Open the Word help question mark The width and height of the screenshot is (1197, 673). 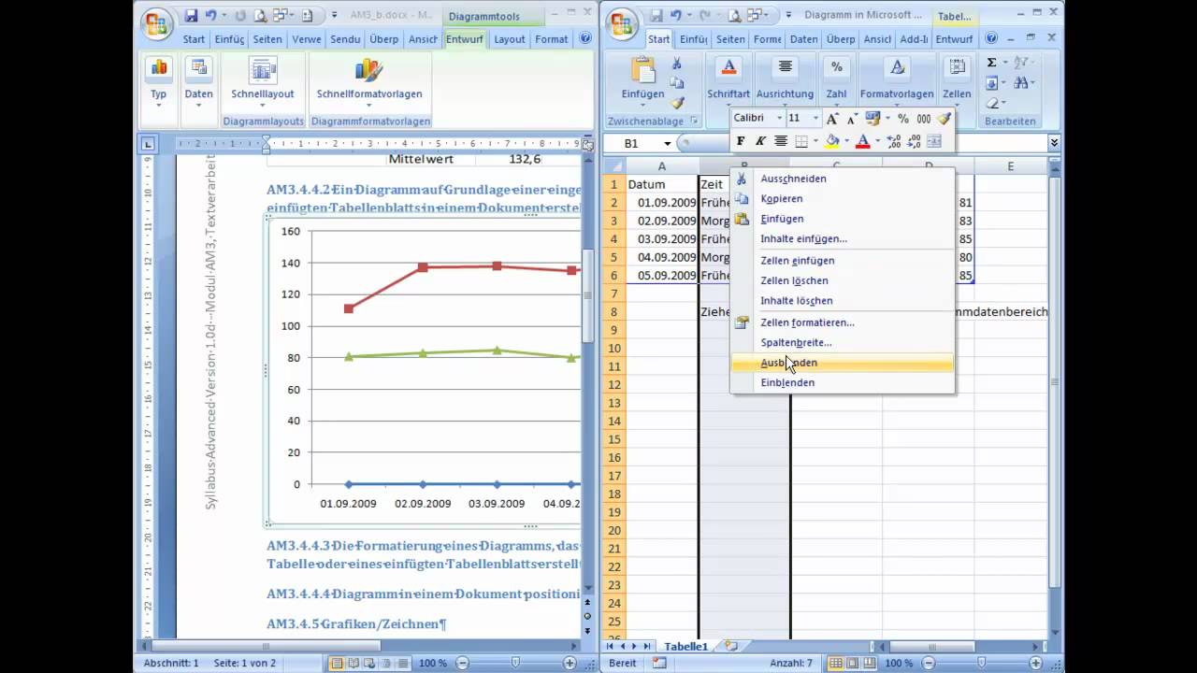(585, 38)
